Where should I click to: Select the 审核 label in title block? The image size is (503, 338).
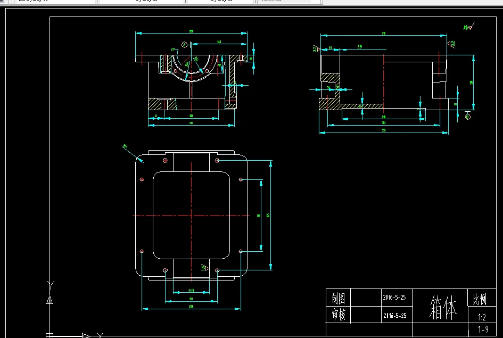pyautogui.click(x=339, y=315)
